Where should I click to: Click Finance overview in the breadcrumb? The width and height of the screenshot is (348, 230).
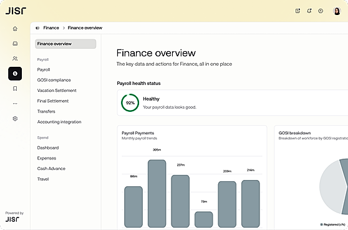[x=85, y=27]
